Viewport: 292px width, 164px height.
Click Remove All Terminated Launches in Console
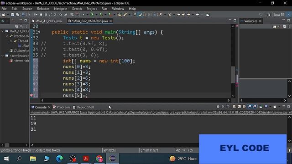click(x=228, y=107)
